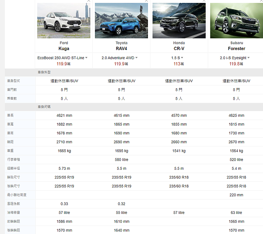Select the Forester luggage value 520 litre
Screen dimensions: 263x234
point(236,160)
